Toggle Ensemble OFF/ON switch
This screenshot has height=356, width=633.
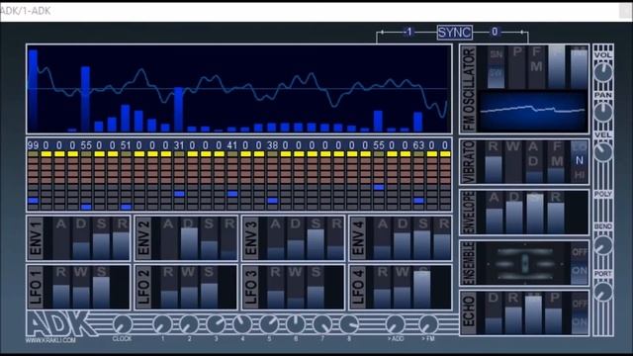580,263
